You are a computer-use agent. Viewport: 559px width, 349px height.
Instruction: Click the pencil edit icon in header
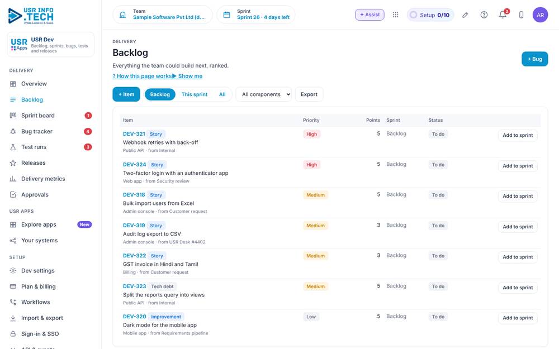pos(465,15)
